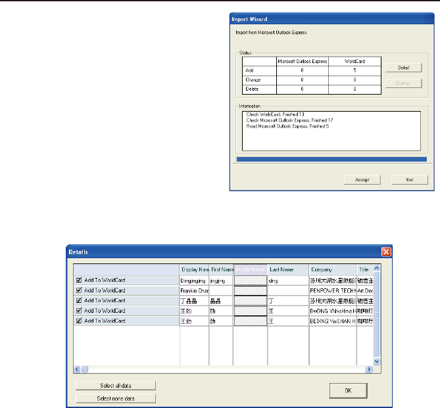The width and height of the screenshot is (440, 408).
Task: Select the 丁晶晶 display name cell
Action: click(x=194, y=301)
